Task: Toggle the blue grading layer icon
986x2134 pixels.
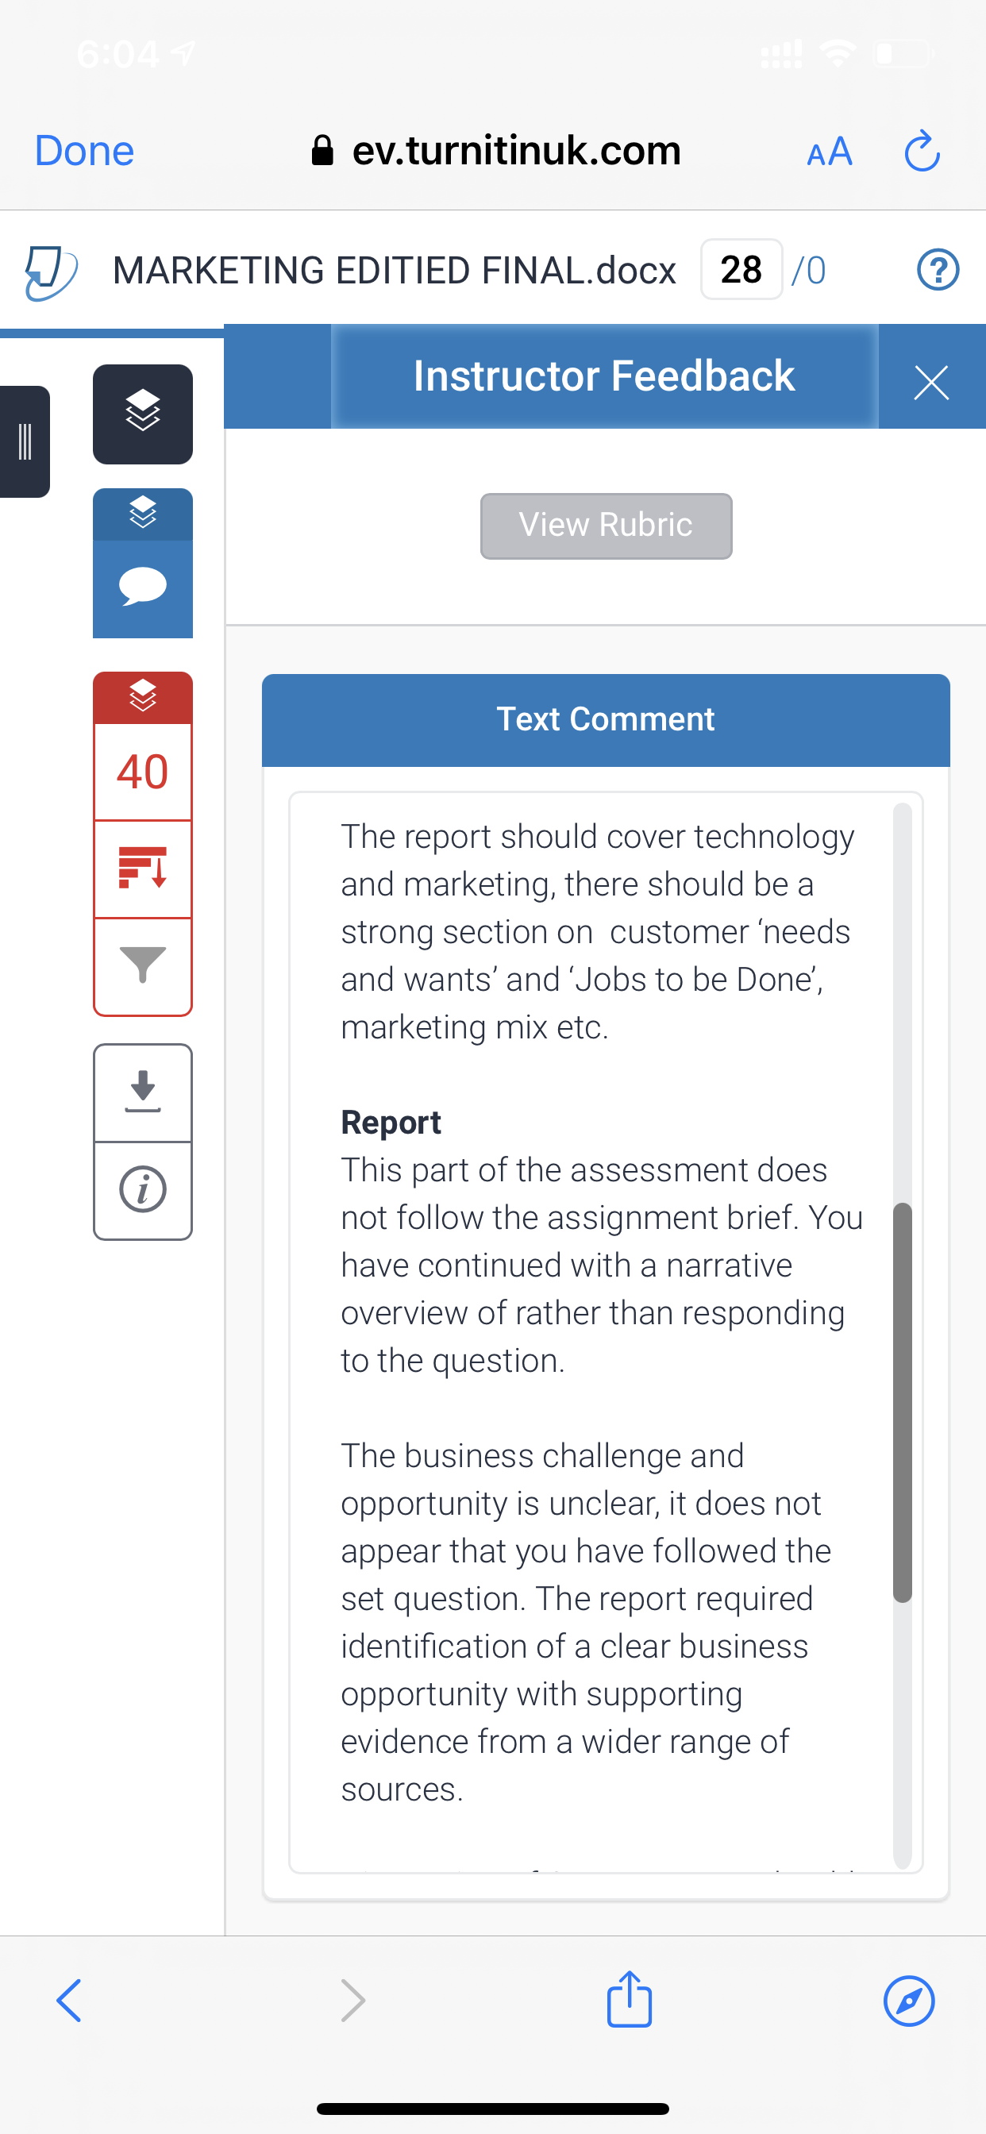Action: tap(143, 514)
